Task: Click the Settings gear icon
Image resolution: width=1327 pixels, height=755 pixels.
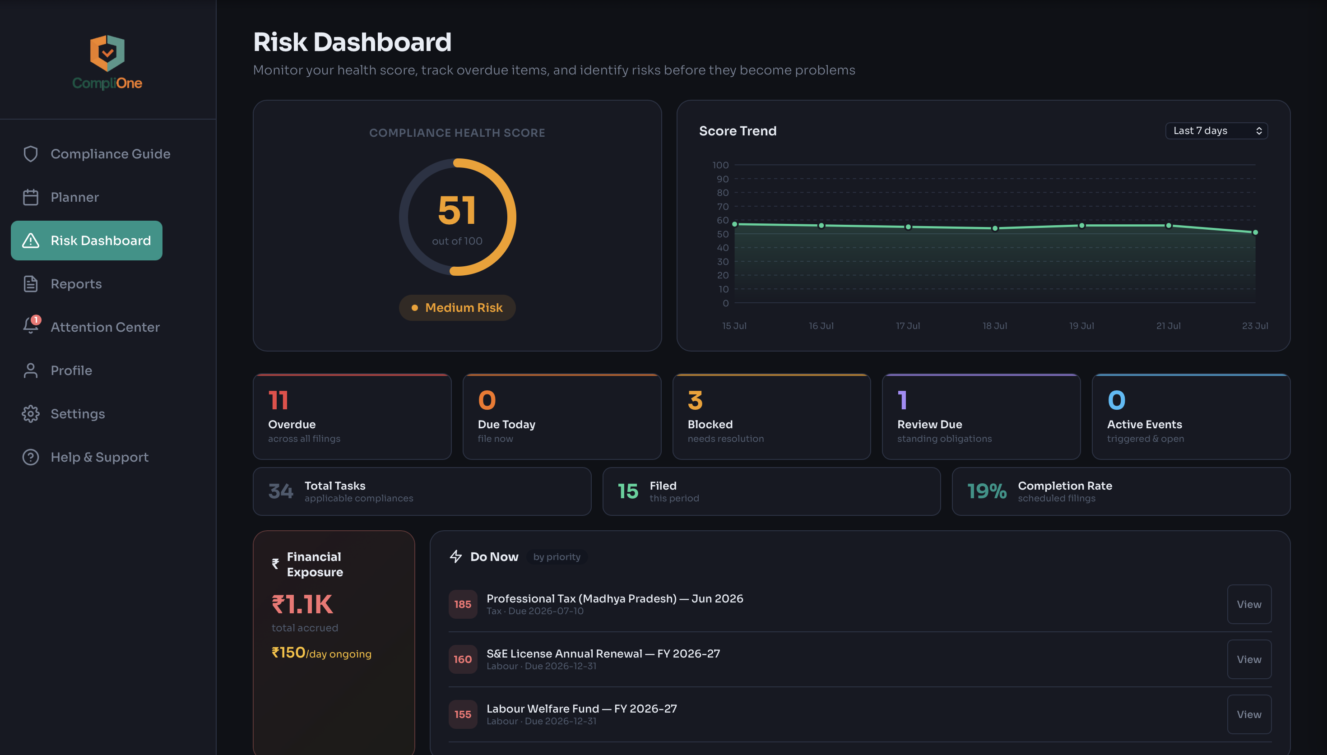Action: pos(31,414)
